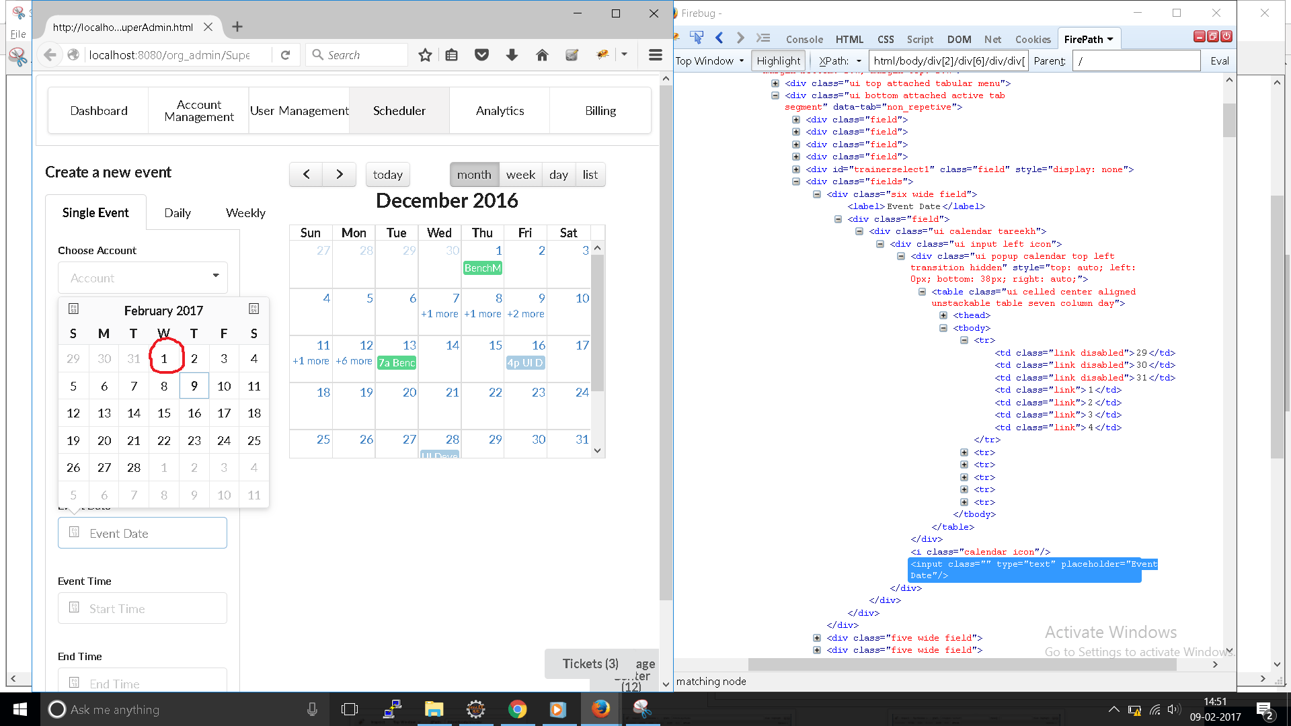The width and height of the screenshot is (1291, 726).
Task: Go to homepage via the home icon
Action: pos(542,54)
